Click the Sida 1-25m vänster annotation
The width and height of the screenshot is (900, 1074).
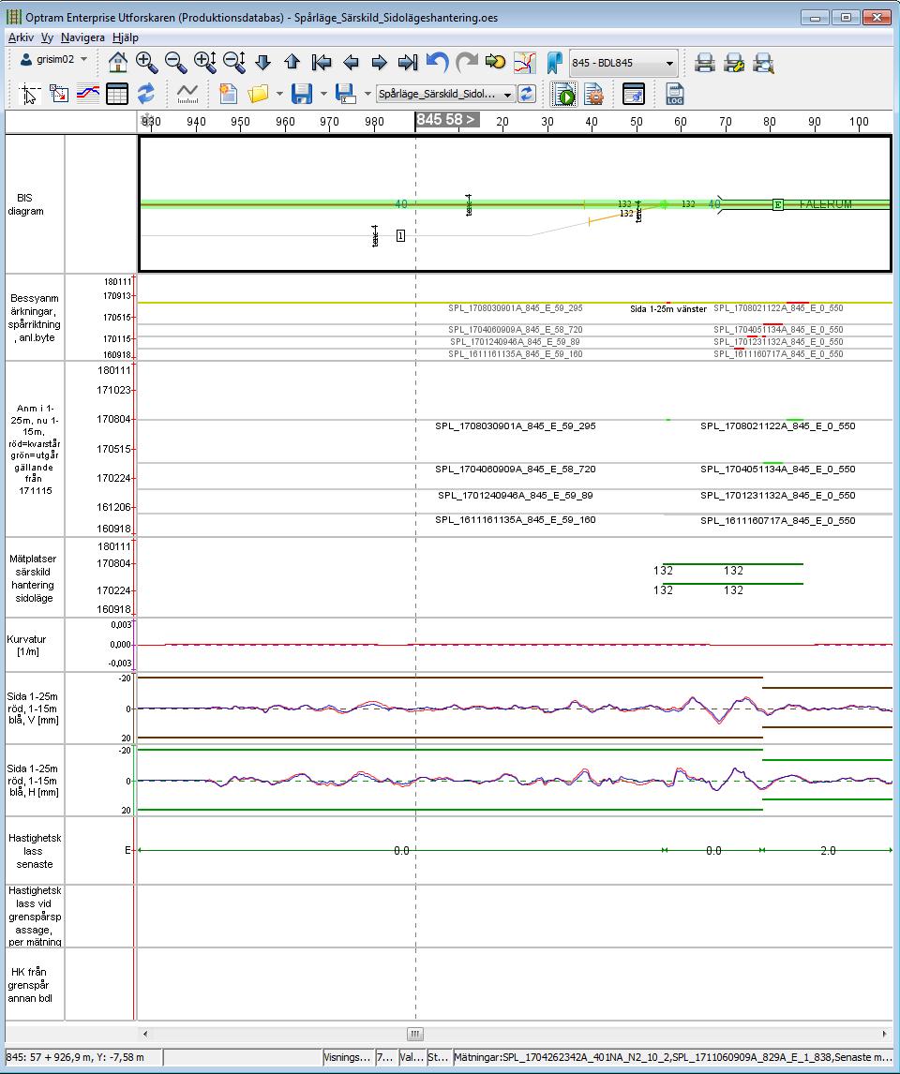(667, 309)
